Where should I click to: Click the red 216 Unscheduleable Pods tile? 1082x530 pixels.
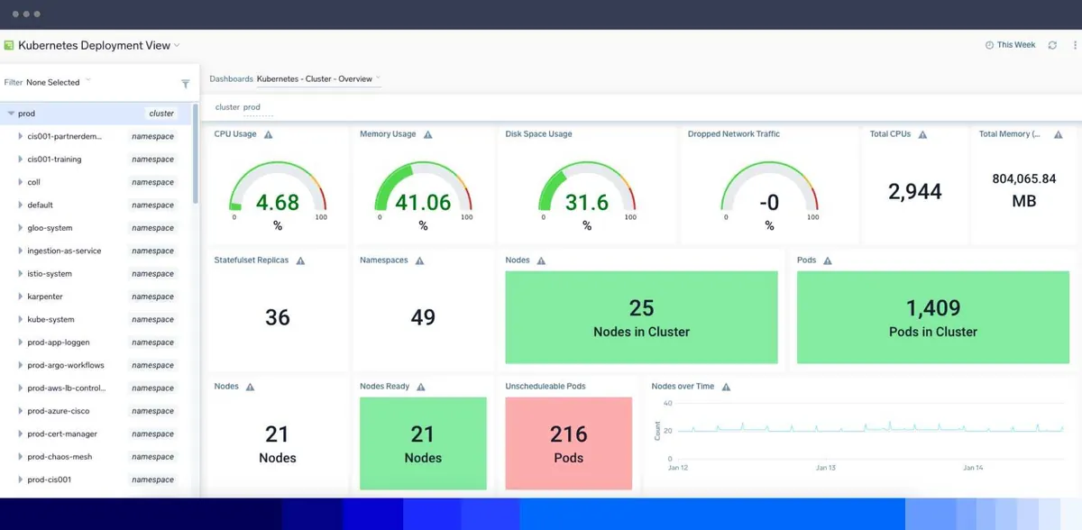pyautogui.click(x=568, y=443)
